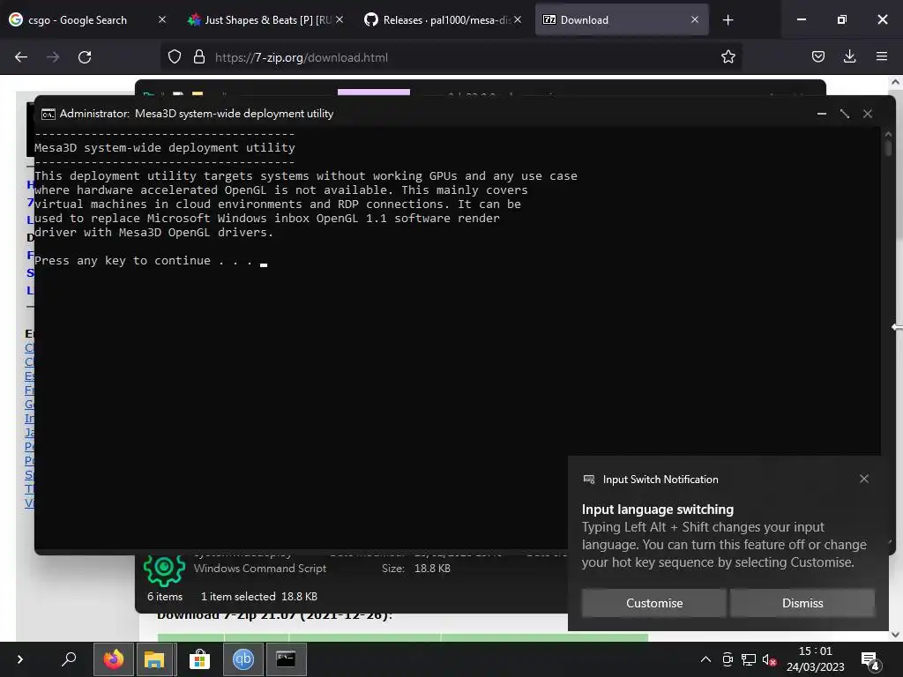Reload the current page

tap(85, 57)
